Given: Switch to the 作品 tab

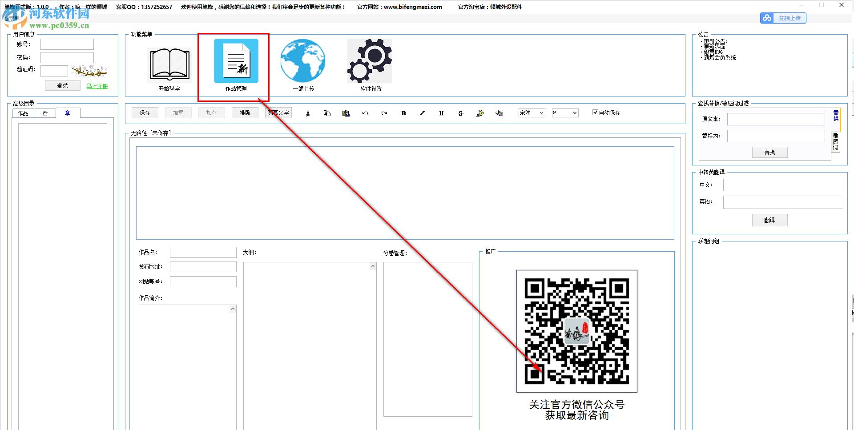Looking at the screenshot, I should pyautogui.click(x=23, y=113).
